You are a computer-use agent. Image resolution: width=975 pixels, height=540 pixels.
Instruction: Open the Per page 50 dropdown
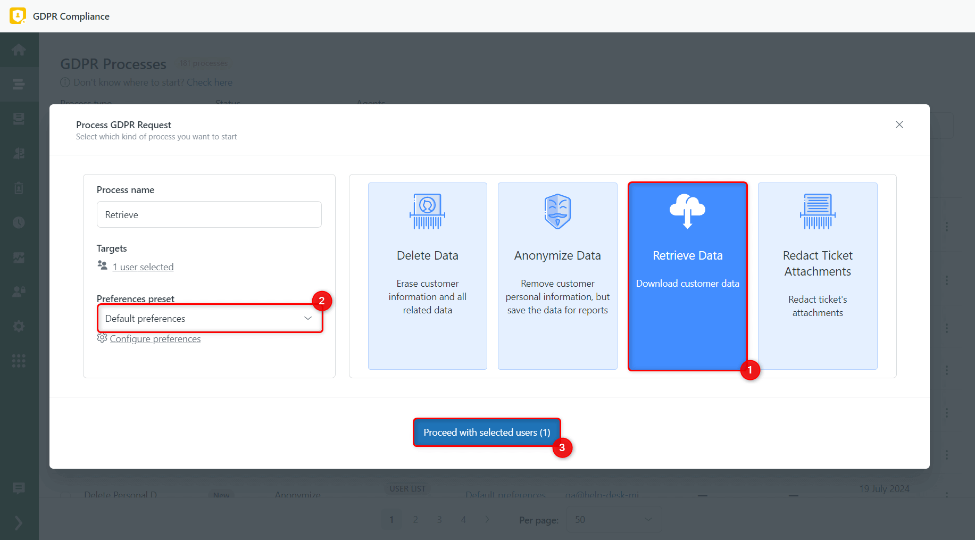tap(614, 520)
